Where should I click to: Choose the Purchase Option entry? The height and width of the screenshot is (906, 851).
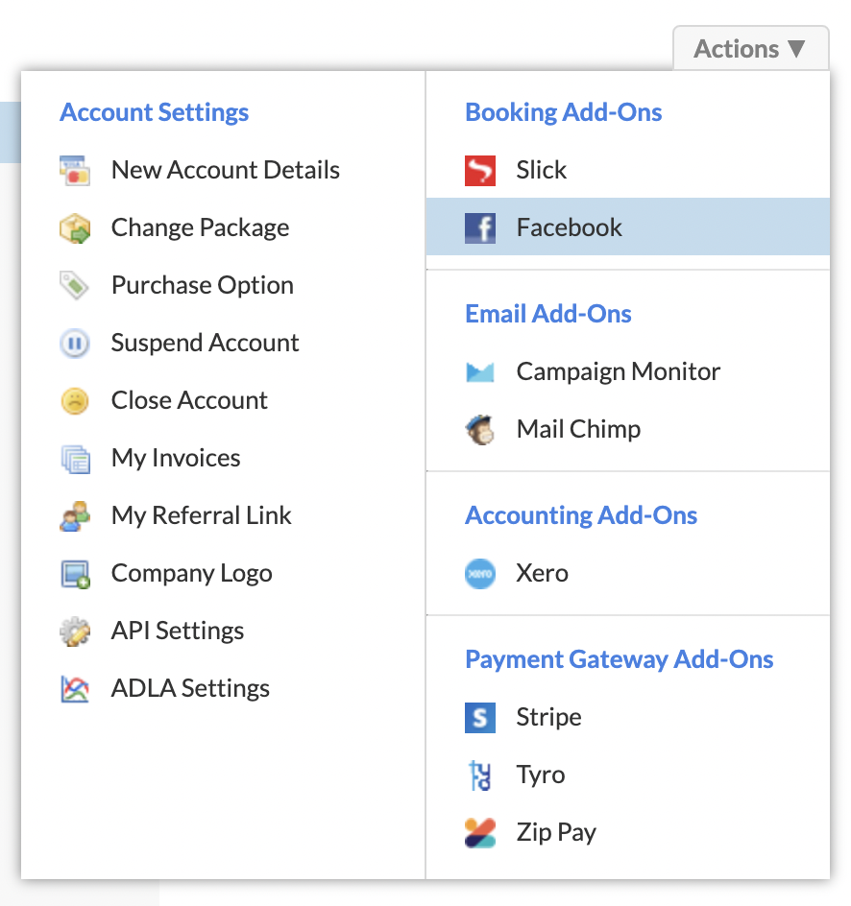tap(223, 285)
